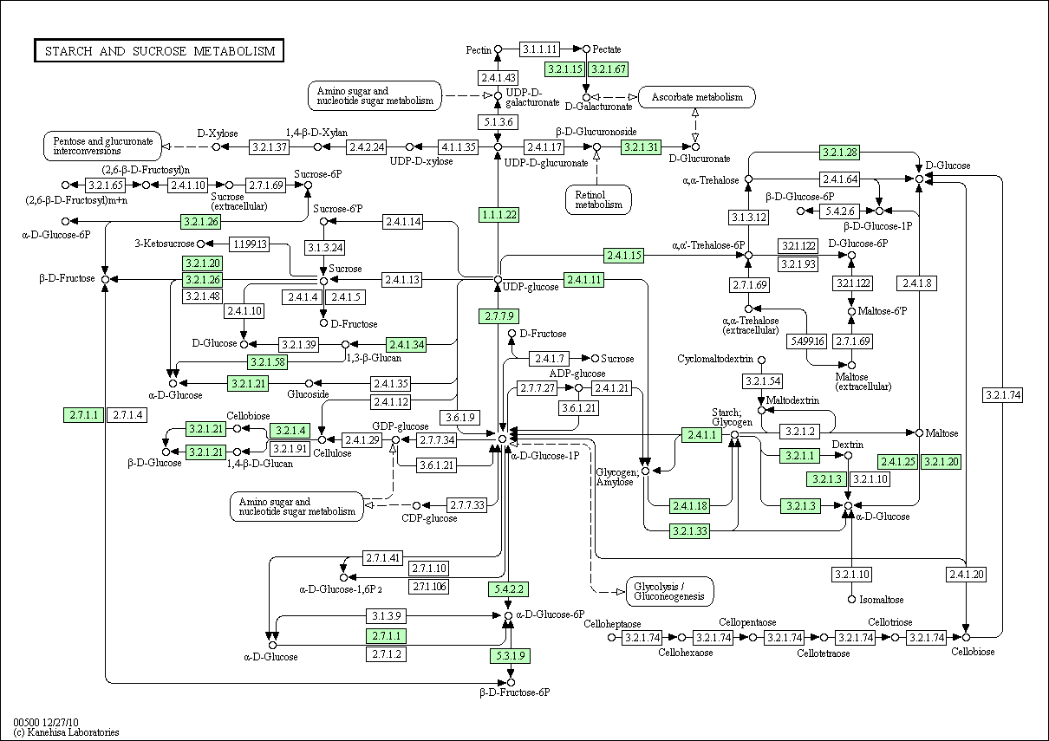Click the green enzyme box 1.1.1.22
The image size is (1049, 741).
498,214
